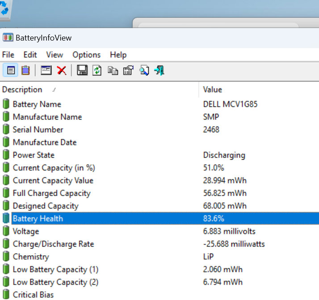Viewport: 319px width, 300px height.
Task: Click the battery icon beside Chemistry
Action: click(6, 256)
